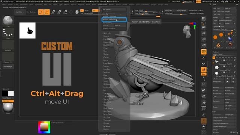Toggle the Floor grid button
The width and height of the screenshot is (240, 135).
tap(204, 58)
